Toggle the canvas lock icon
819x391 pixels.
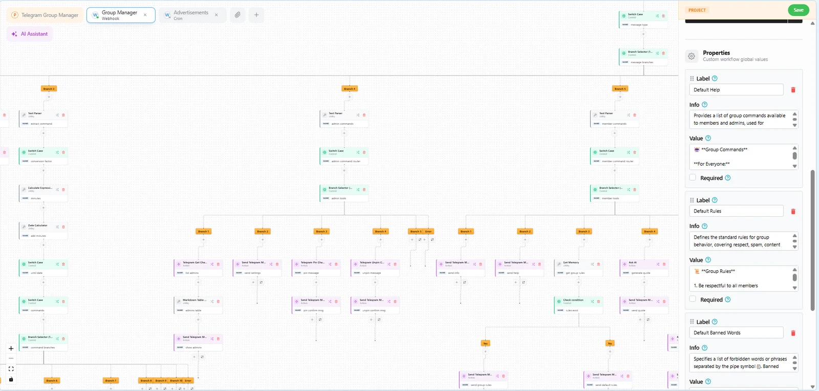(x=11, y=379)
